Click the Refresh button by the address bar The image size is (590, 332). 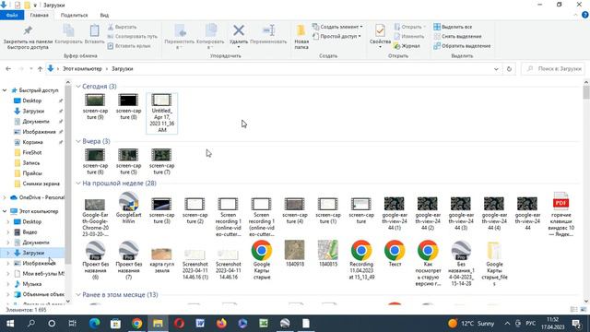pyautogui.click(x=509, y=69)
